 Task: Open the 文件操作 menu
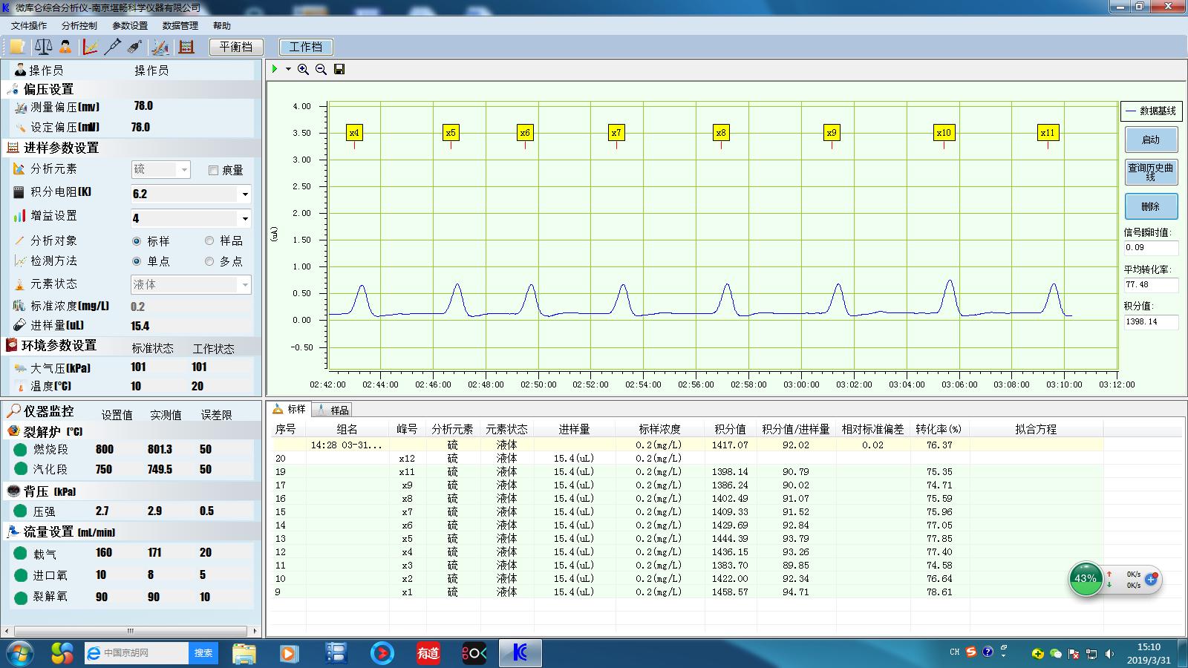point(29,25)
